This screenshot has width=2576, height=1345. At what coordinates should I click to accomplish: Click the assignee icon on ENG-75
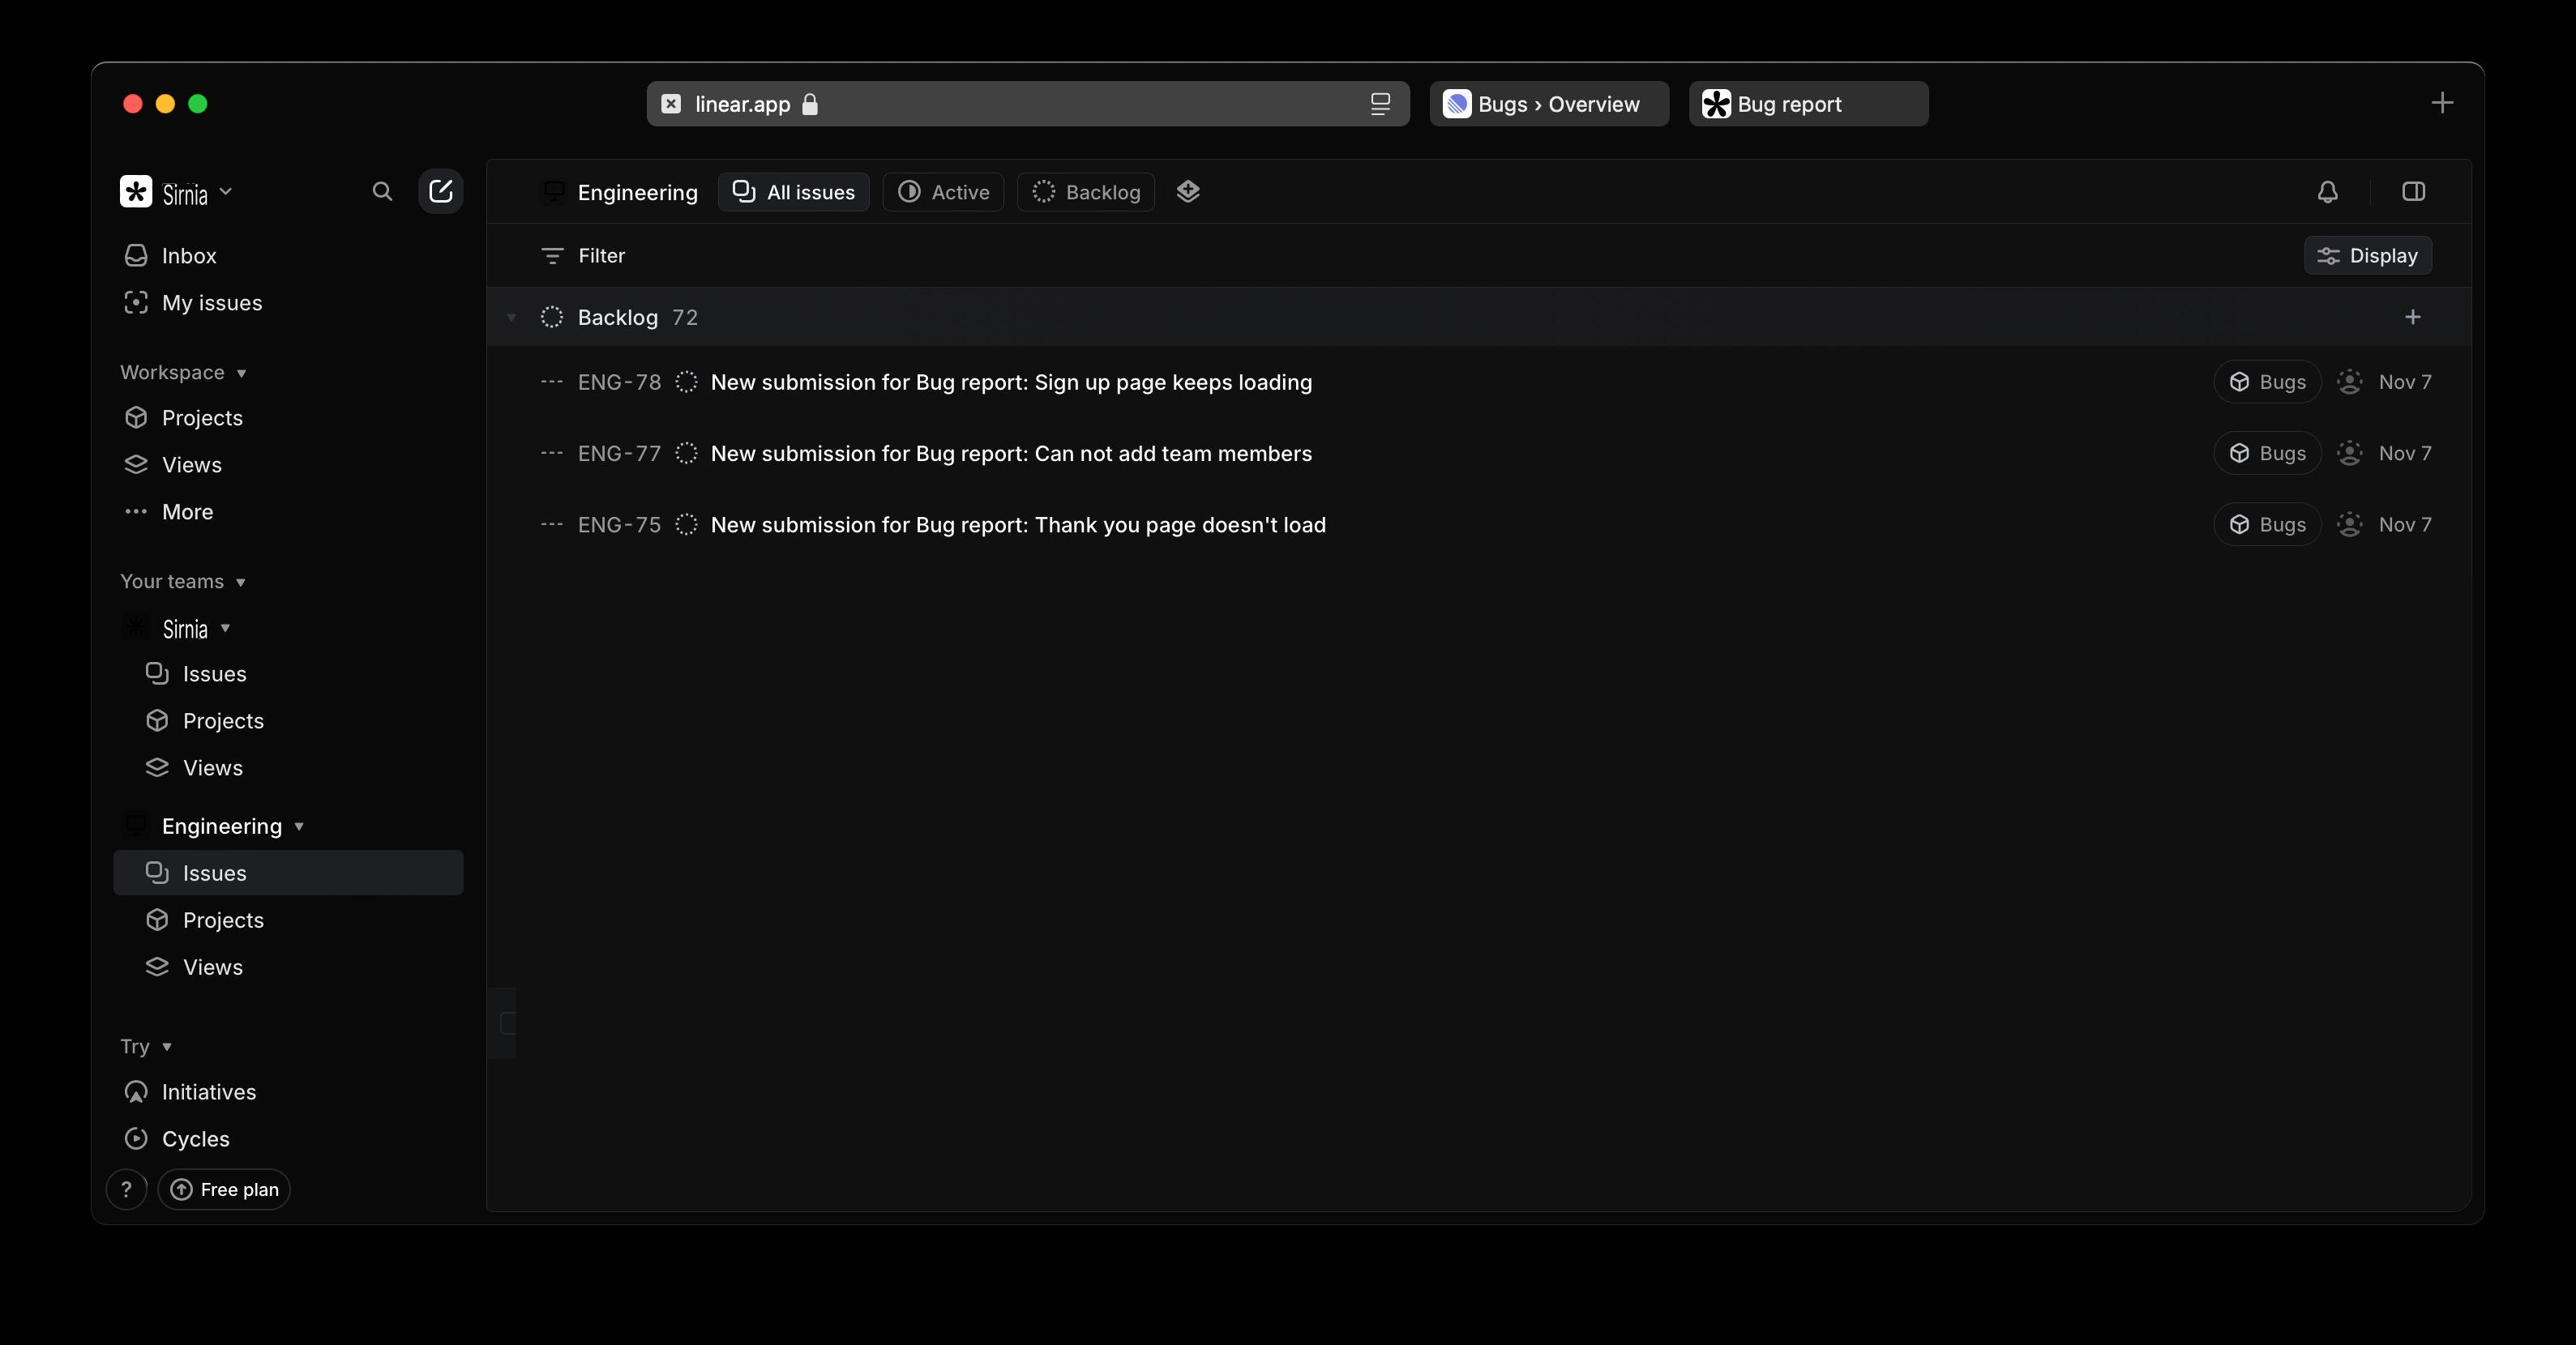pyautogui.click(x=2349, y=524)
